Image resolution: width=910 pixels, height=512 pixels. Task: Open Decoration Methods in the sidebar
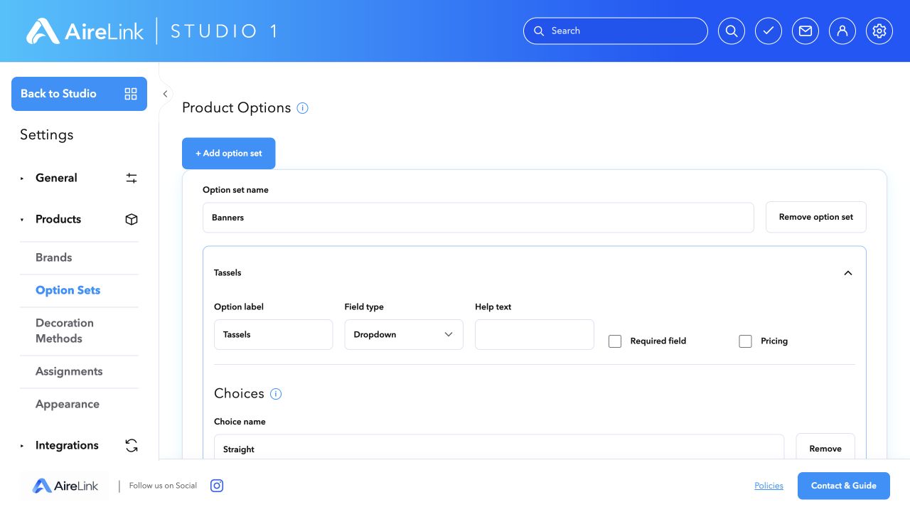(65, 331)
